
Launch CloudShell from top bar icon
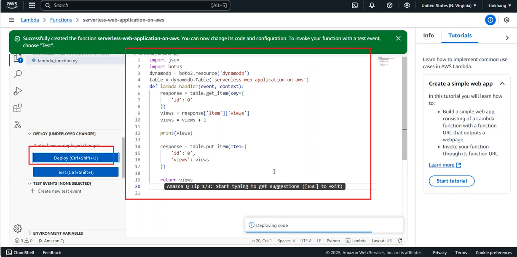tap(355, 5)
